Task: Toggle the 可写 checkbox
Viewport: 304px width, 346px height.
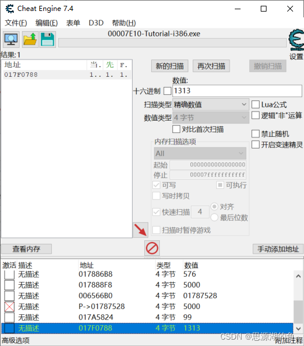Action: tap(156, 185)
